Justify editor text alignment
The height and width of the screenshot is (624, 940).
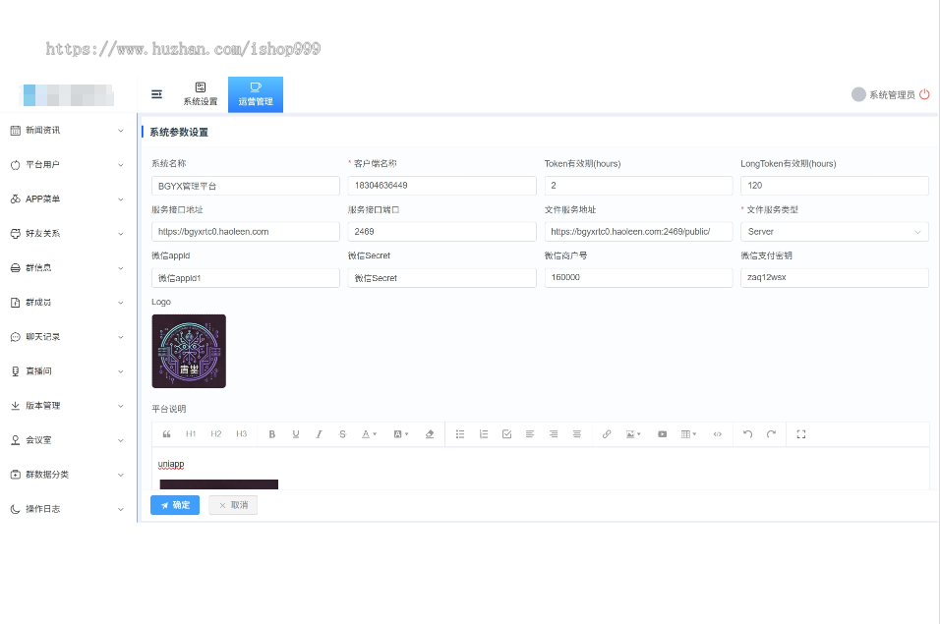point(577,434)
